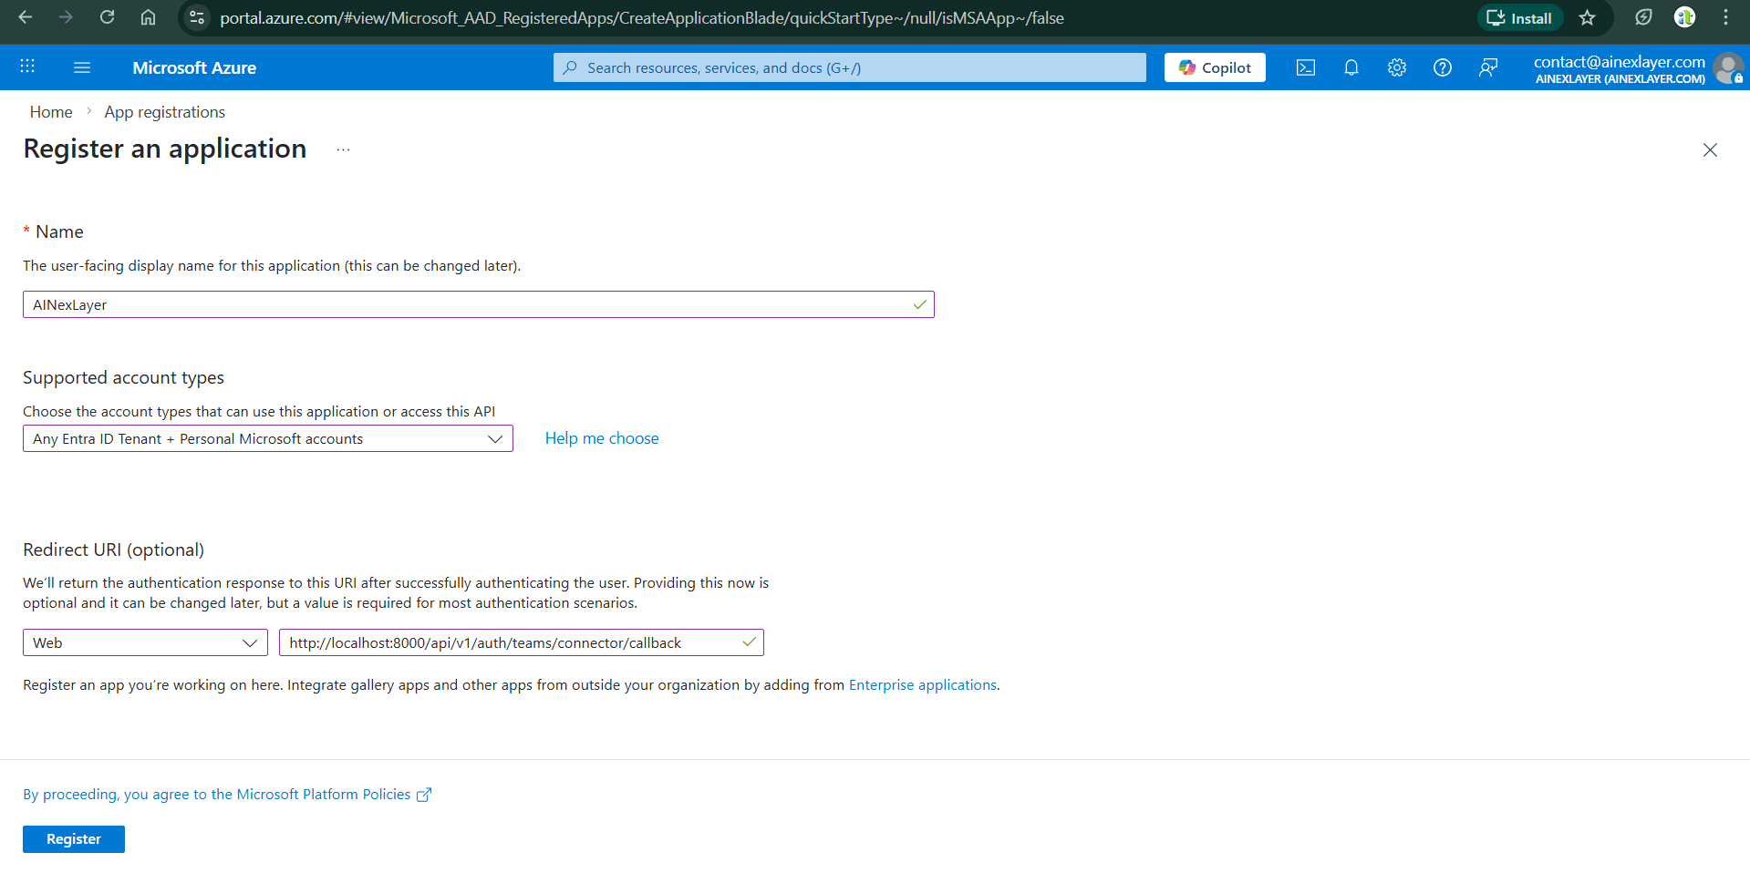Open the Enterprise applications link
1750x873 pixels.
pyautogui.click(x=922, y=684)
